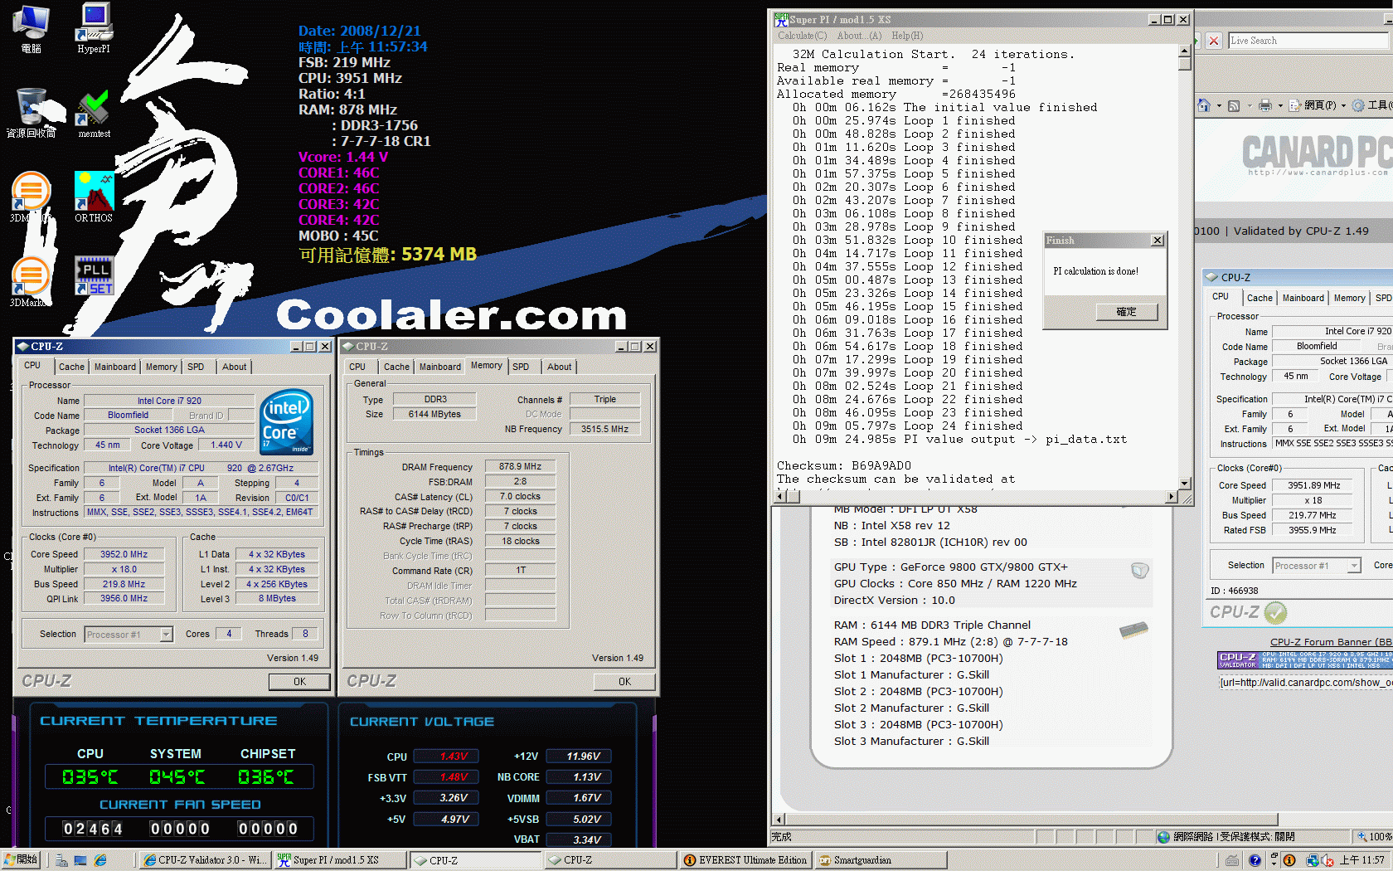The width and height of the screenshot is (1393, 871).
Task: Click the muted volume tray icon
Action: pyautogui.click(x=1327, y=860)
